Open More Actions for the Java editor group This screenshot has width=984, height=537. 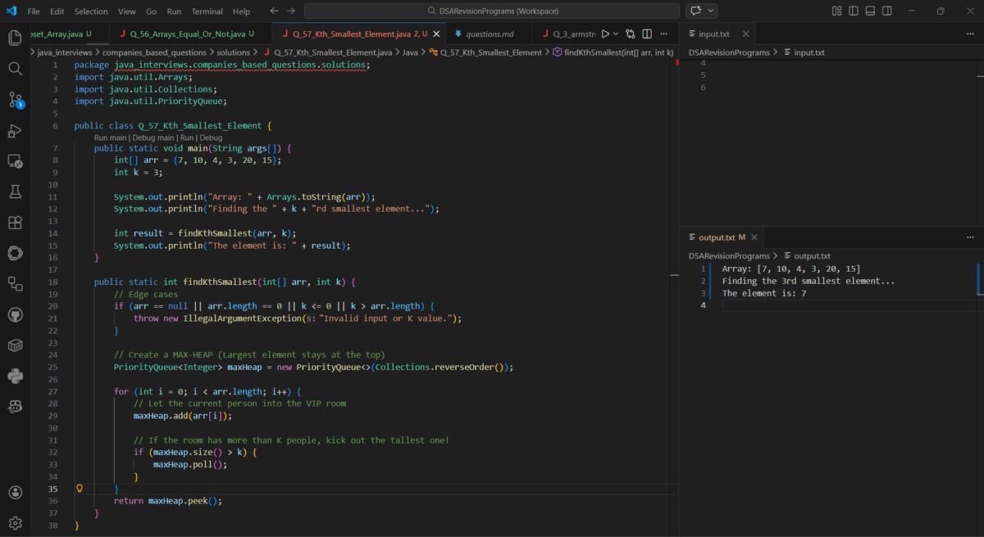pyautogui.click(x=663, y=34)
